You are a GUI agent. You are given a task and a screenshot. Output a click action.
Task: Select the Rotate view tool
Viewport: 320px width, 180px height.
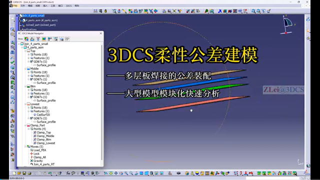pos(121,173)
